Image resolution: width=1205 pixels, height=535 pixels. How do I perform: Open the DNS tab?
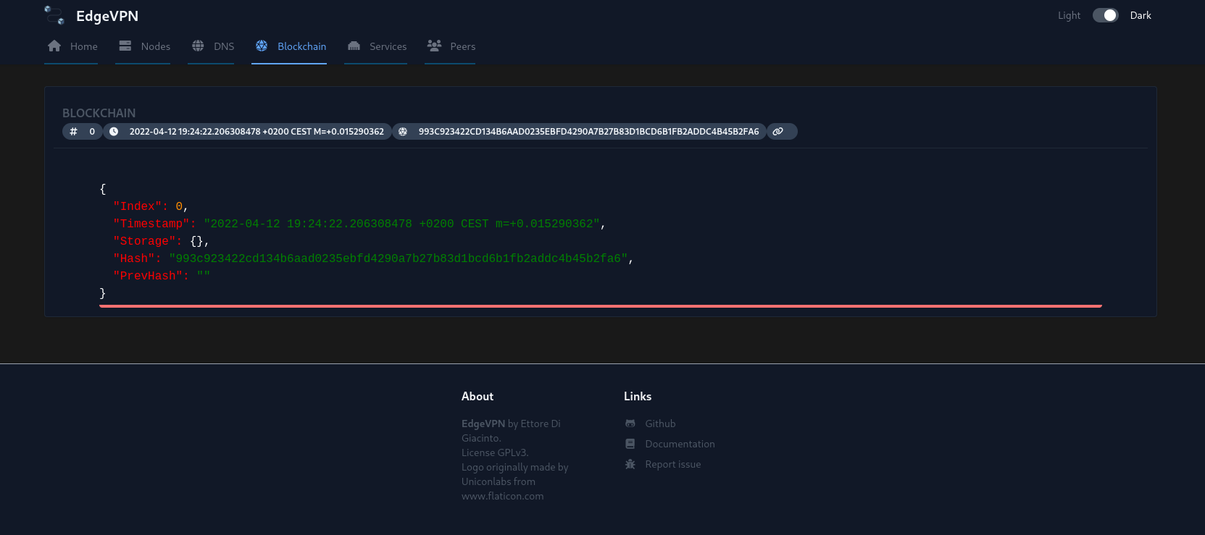pos(211,46)
